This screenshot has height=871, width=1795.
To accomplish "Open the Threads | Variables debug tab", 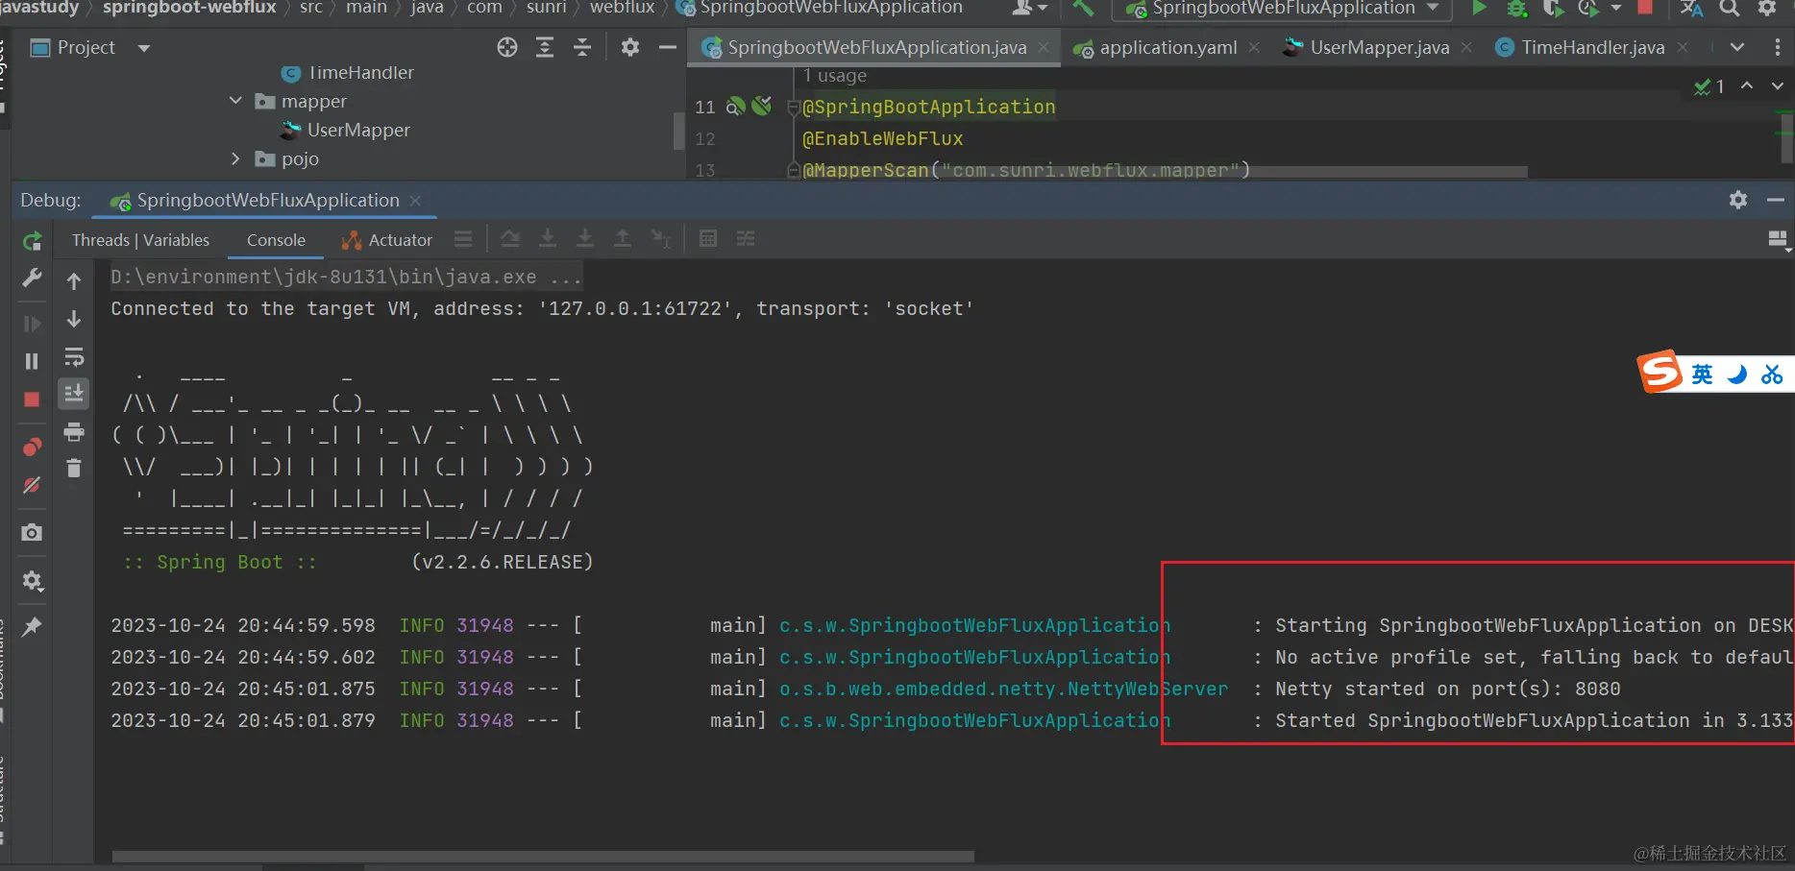I will [140, 240].
